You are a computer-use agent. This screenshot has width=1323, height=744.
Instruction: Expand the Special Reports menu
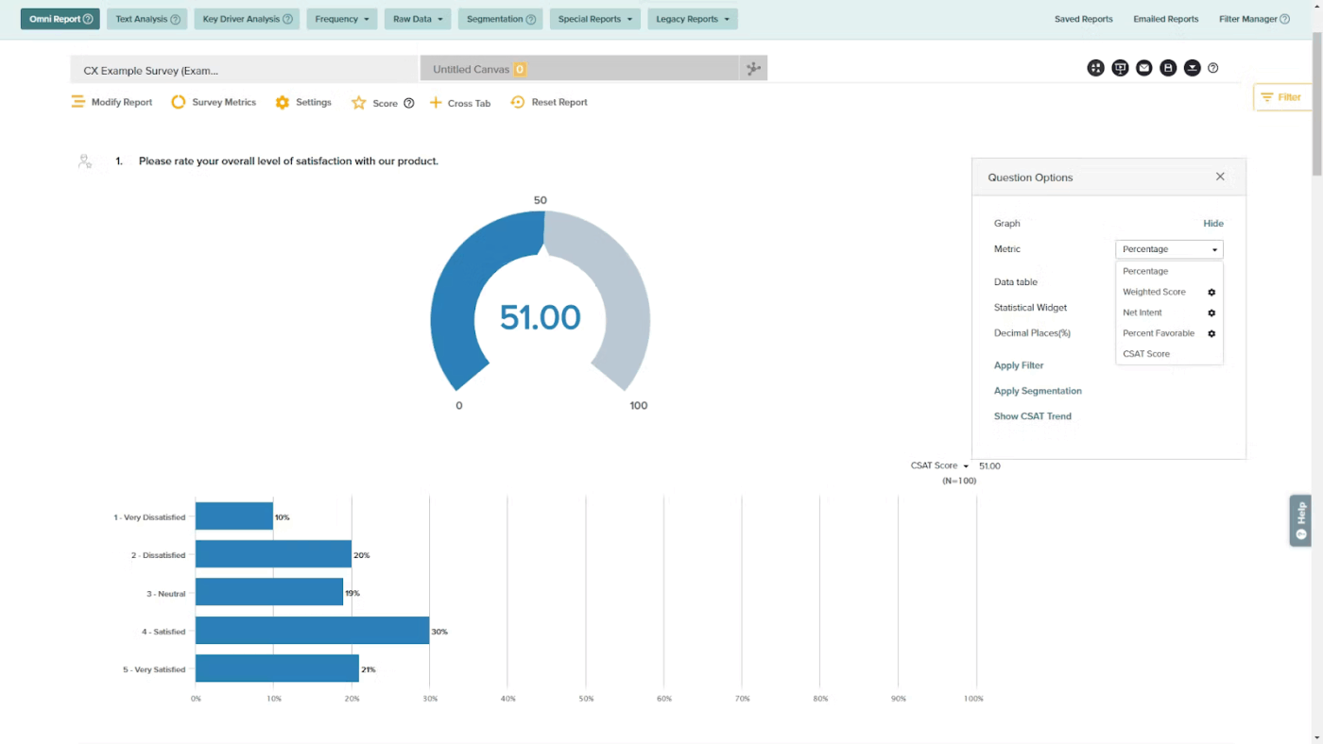tap(594, 19)
